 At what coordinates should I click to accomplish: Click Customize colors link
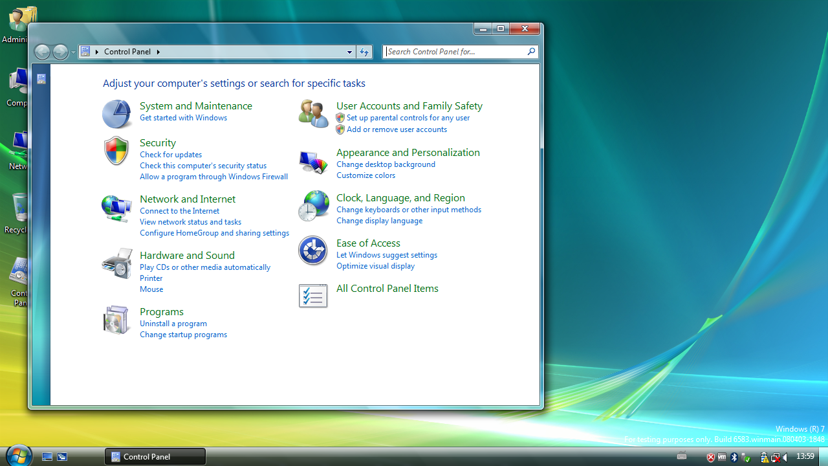pos(365,175)
